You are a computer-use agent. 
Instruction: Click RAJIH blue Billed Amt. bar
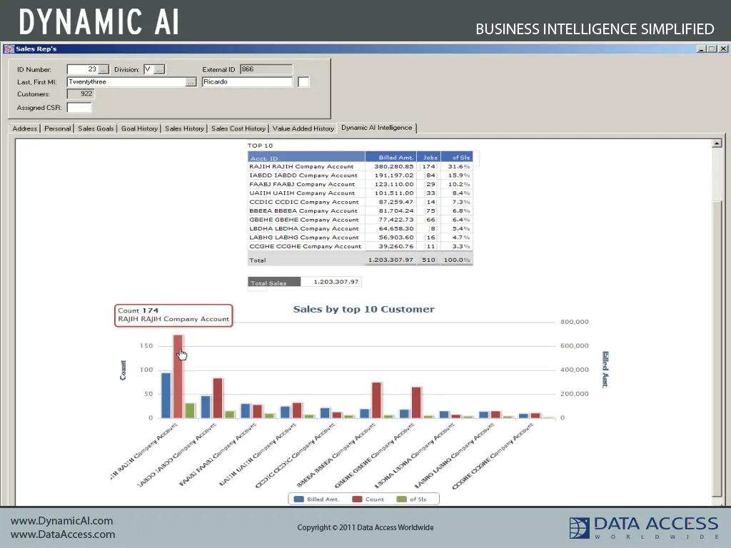(166, 395)
